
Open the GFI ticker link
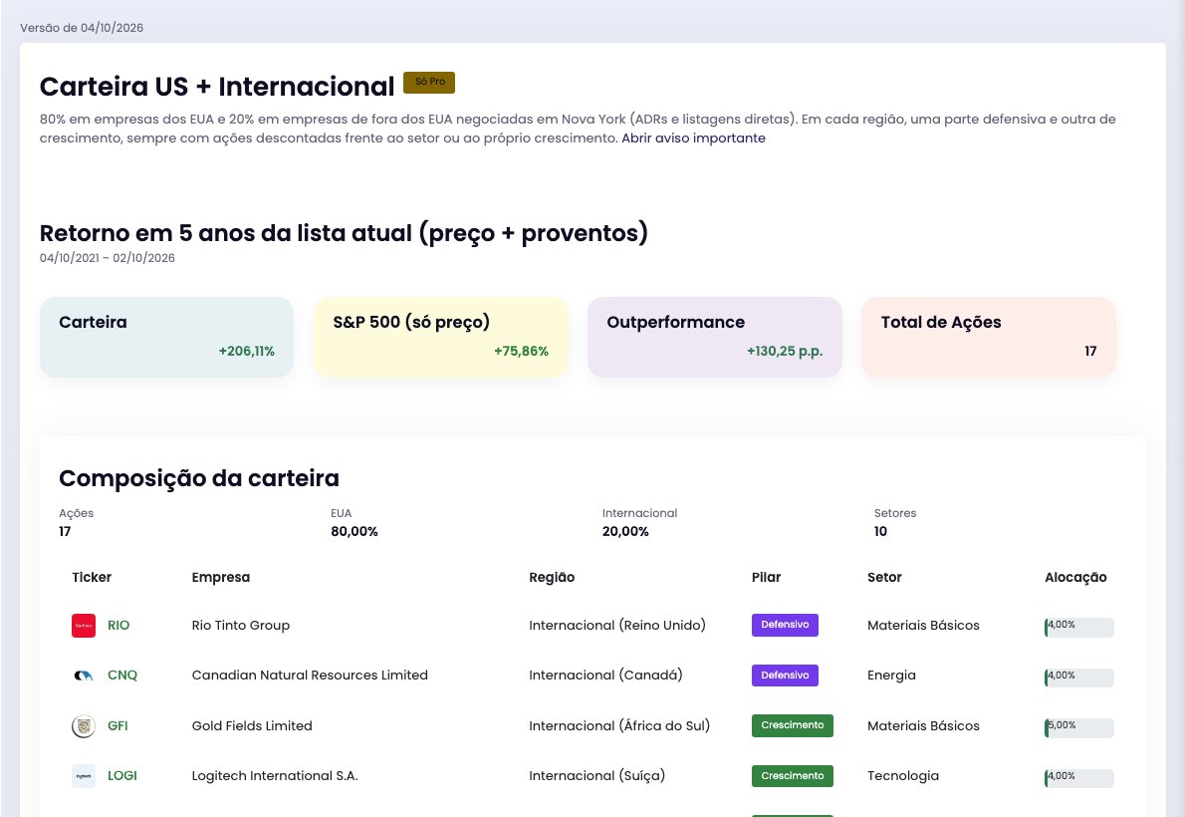[118, 726]
